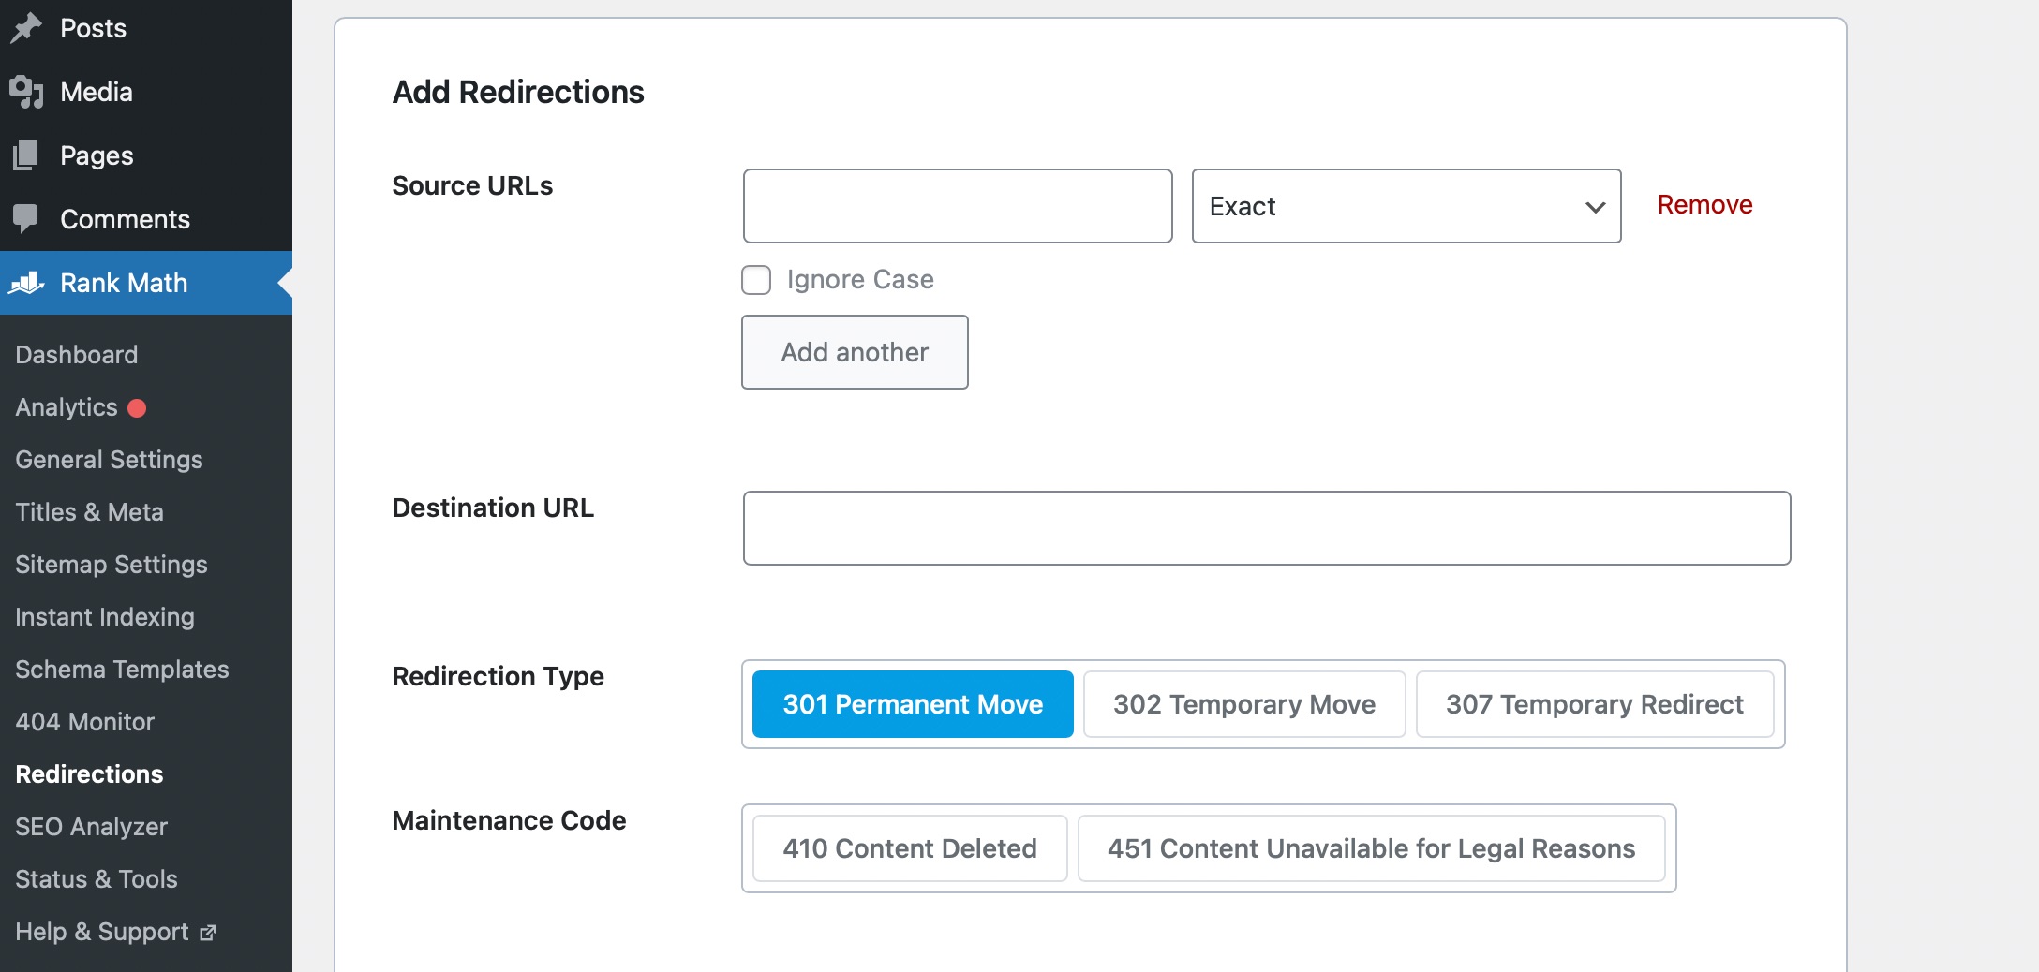
Task: Open the Media menu
Action: click(146, 92)
